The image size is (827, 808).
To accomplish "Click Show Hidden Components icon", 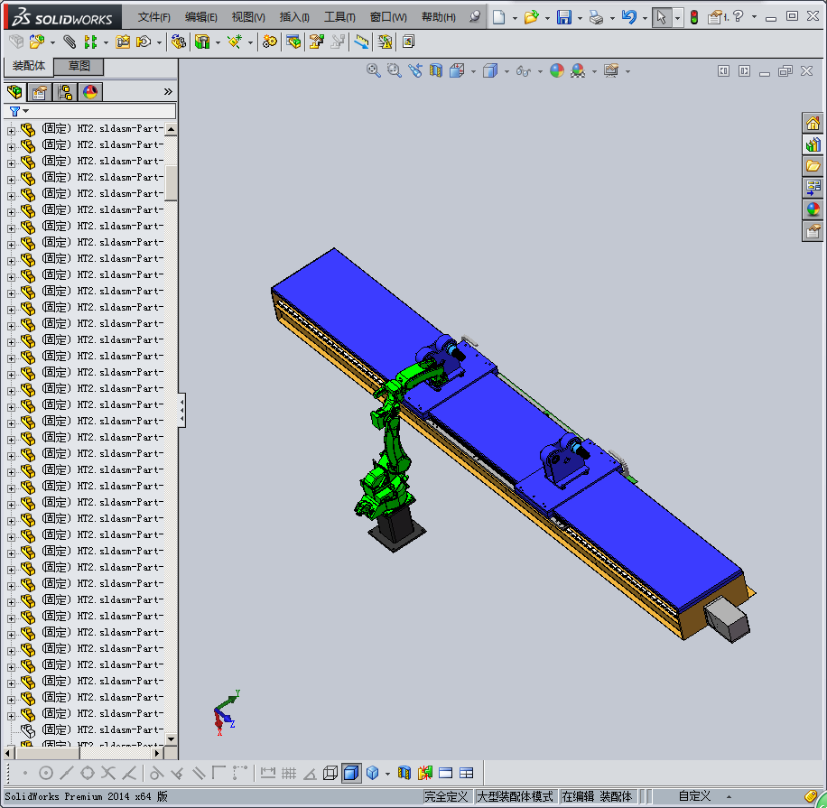I will (x=179, y=42).
